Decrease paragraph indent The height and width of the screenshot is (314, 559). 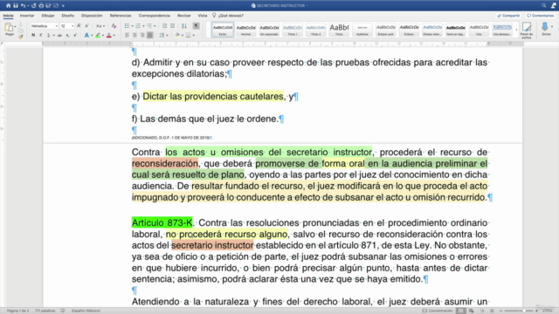coord(164,25)
